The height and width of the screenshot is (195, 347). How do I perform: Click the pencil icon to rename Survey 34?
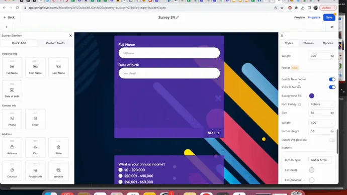(x=178, y=17)
